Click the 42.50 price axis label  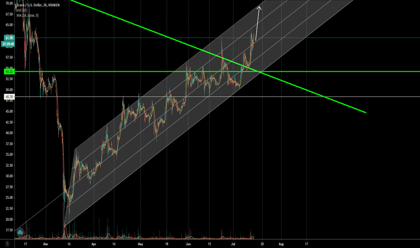pos(9,122)
